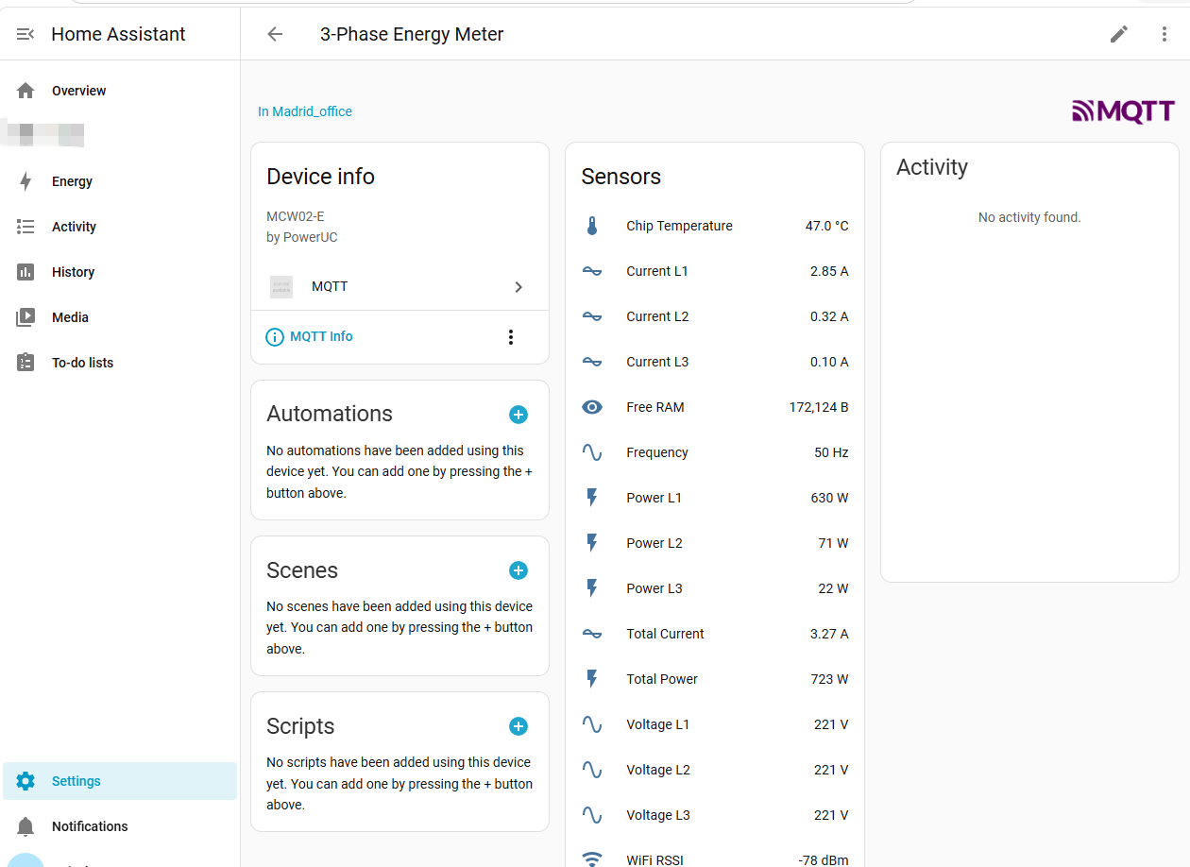Collapse the sidebar menu icon
This screenshot has width=1190, height=867.
click(25, 34)
